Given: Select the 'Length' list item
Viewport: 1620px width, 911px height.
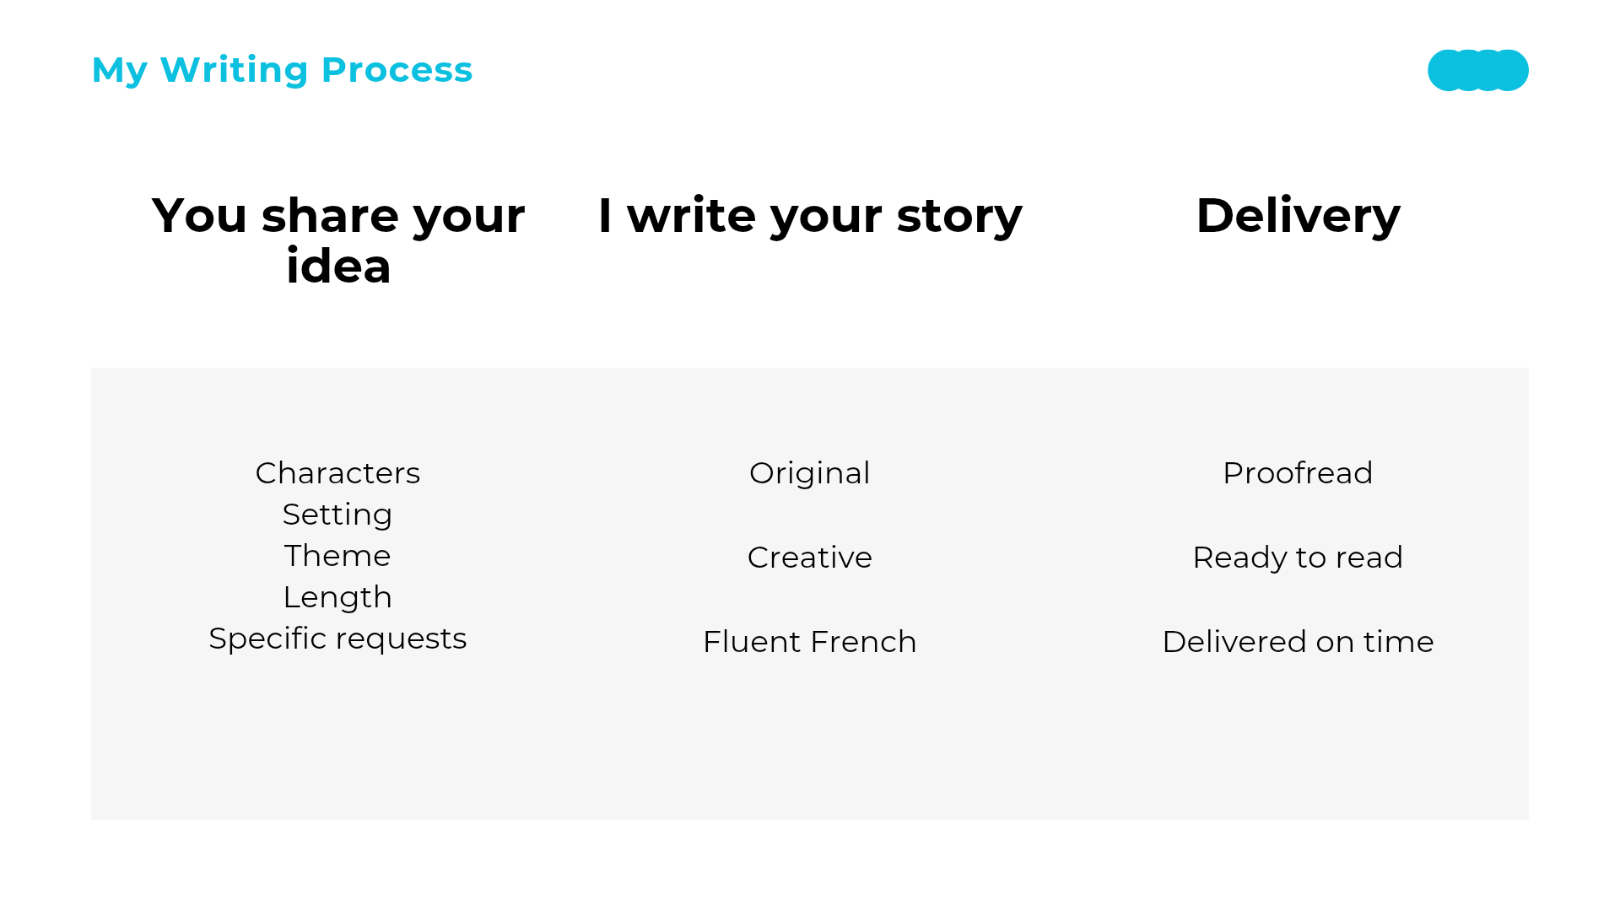Looking at the screenshot, I should coord(337,597).
